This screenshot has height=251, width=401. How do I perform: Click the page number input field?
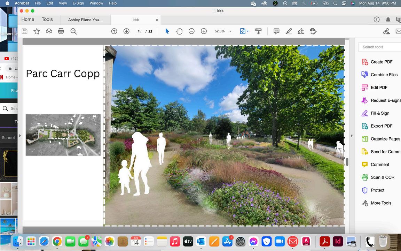coord(139,31)
